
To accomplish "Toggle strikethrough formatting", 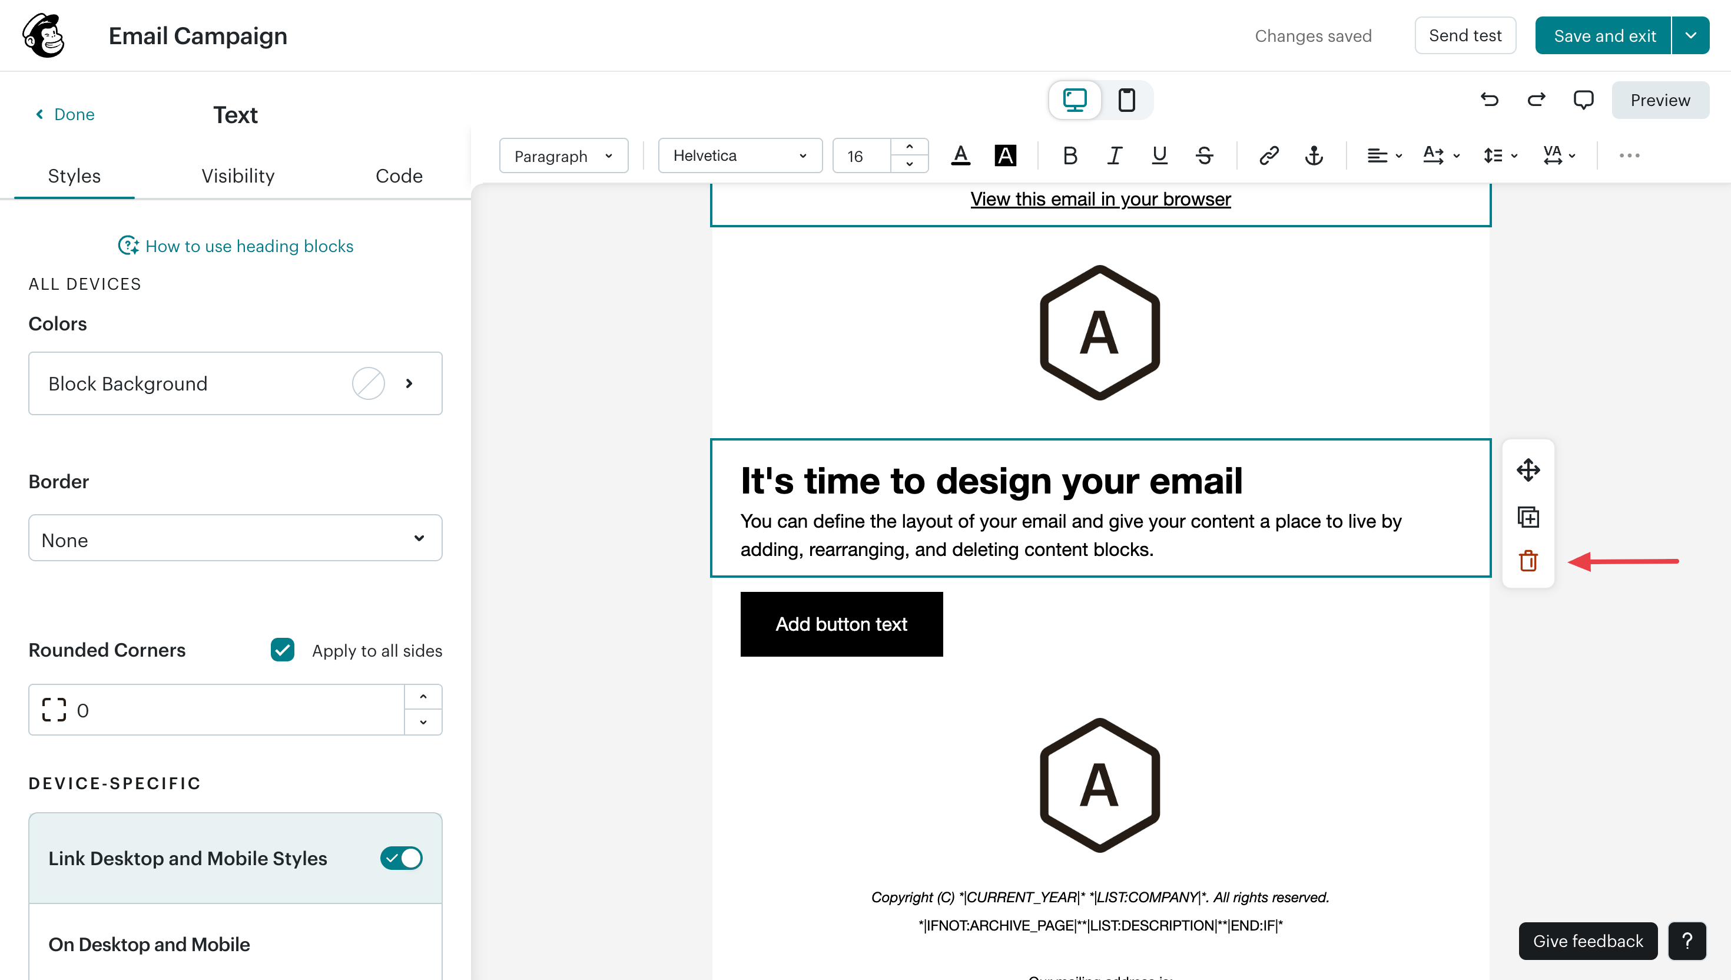I will click(1204, 155).
